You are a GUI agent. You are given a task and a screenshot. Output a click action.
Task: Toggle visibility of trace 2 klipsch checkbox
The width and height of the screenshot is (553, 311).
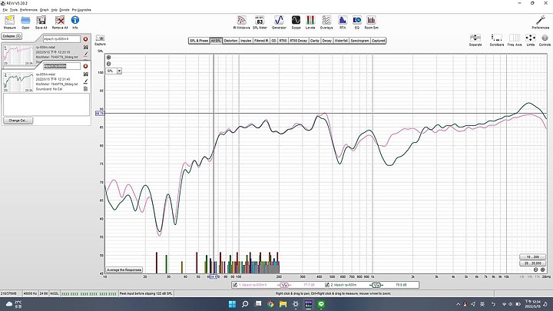coord(327,285)
